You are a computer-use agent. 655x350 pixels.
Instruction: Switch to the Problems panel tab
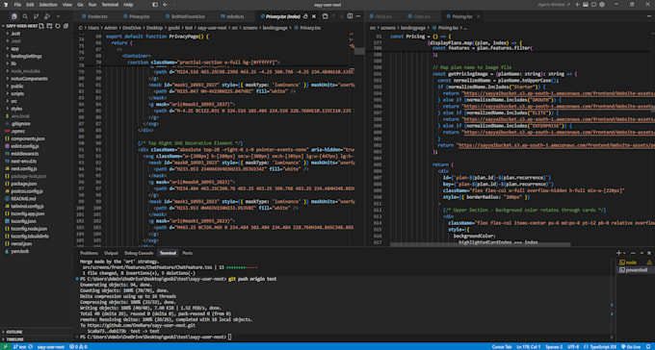89,253
